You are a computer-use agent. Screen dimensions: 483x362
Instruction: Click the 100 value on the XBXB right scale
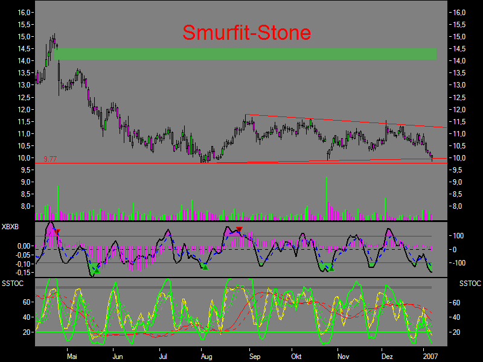coord(458,236)
